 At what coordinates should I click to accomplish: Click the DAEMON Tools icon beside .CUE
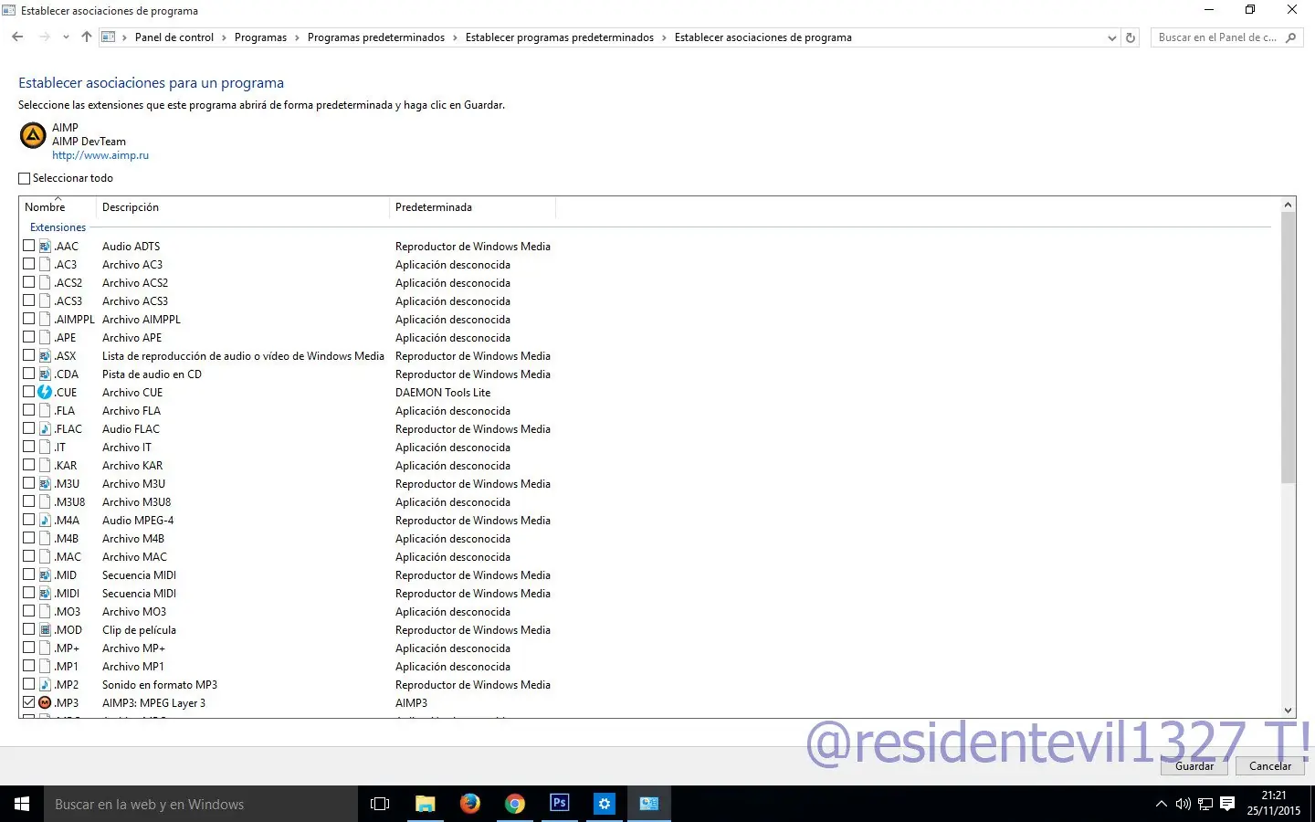45,392
